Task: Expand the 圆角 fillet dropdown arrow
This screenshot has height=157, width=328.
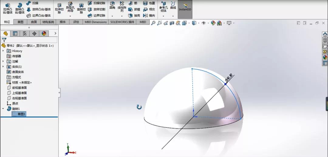Action: [112, 16]
